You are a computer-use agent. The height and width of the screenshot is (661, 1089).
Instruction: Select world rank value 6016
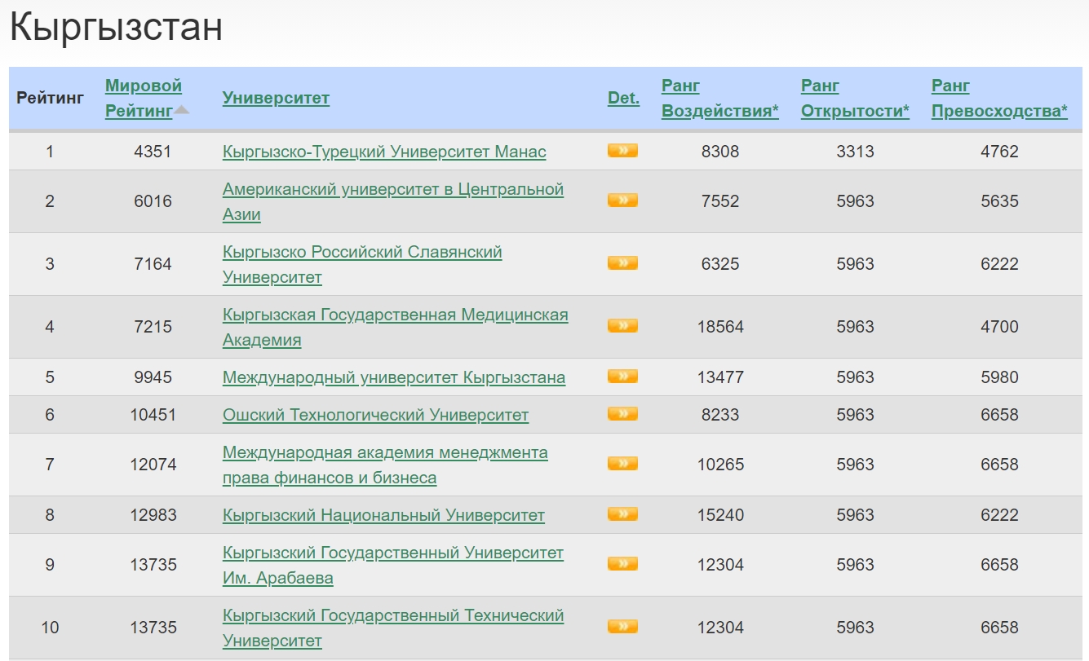click(153, 201)
